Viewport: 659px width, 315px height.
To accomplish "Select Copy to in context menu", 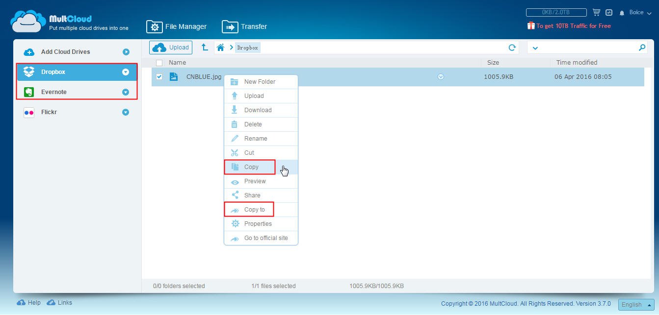I will click(261, 210).
